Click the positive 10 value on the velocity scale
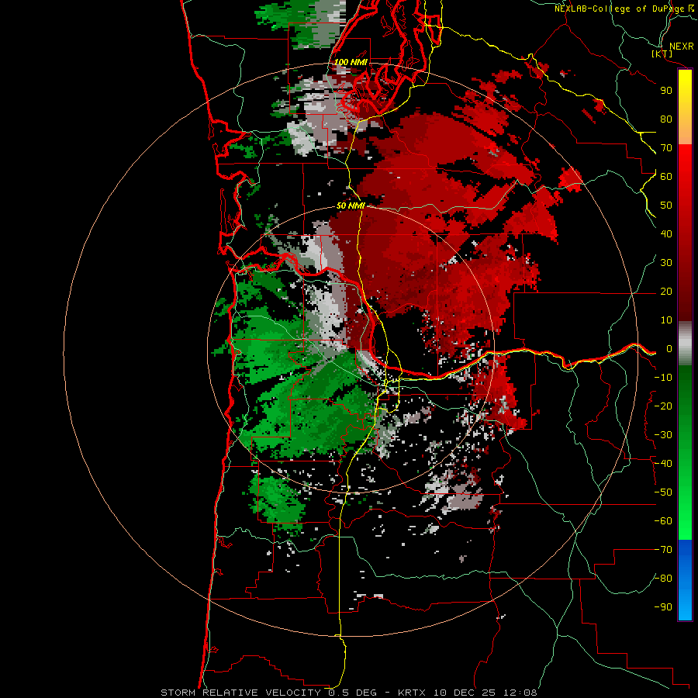698x698 pixels. click(666, 320)
